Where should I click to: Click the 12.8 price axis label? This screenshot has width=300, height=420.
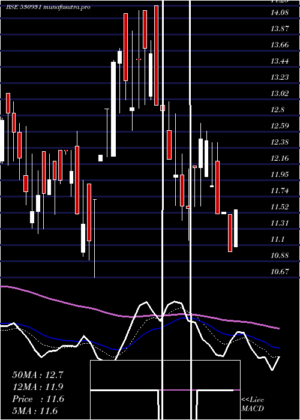277,110
